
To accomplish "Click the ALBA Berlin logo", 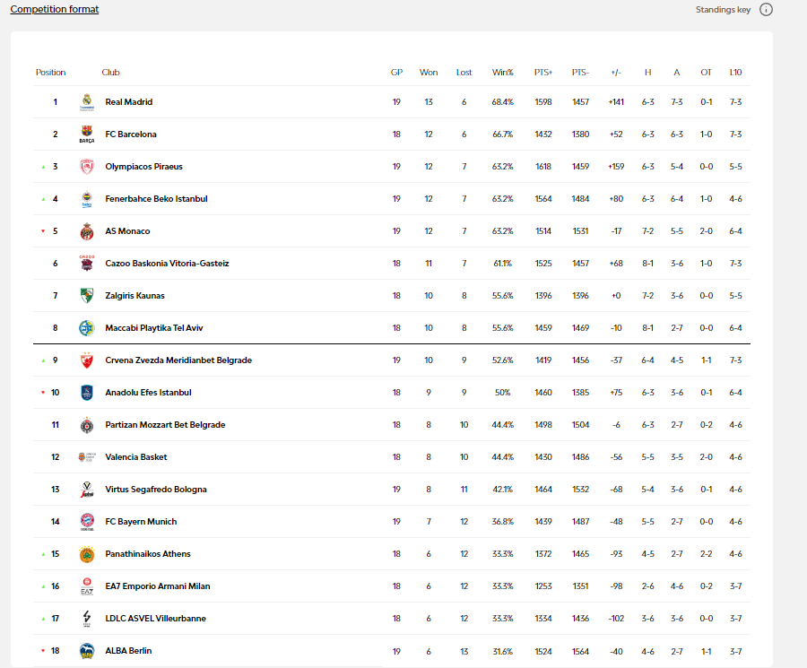I will [x=86, y=651].
